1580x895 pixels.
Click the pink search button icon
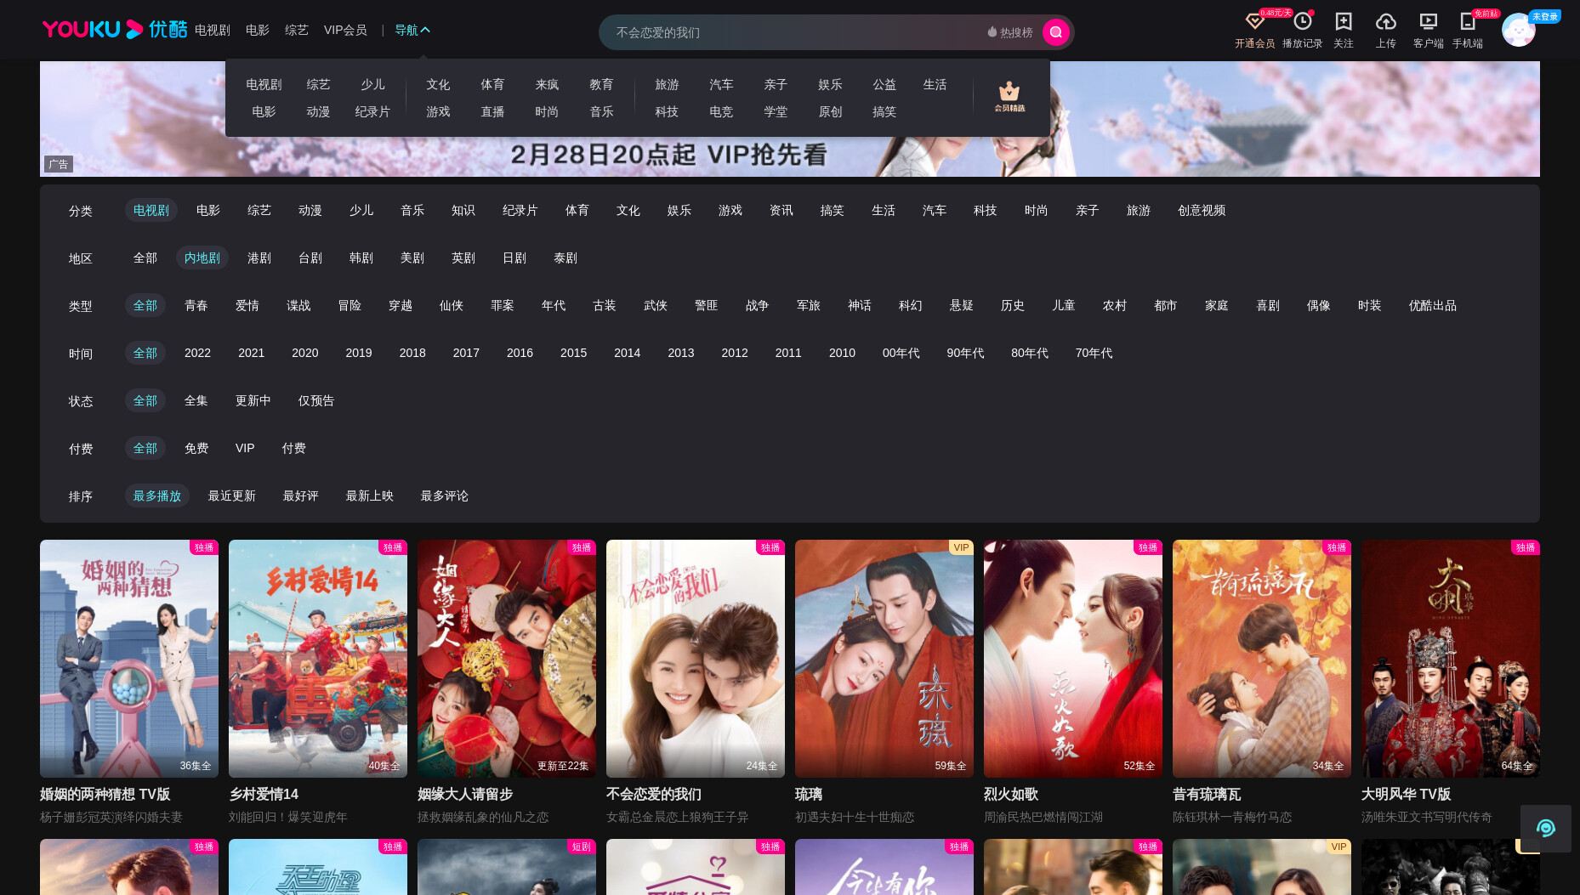(1055, 32)
